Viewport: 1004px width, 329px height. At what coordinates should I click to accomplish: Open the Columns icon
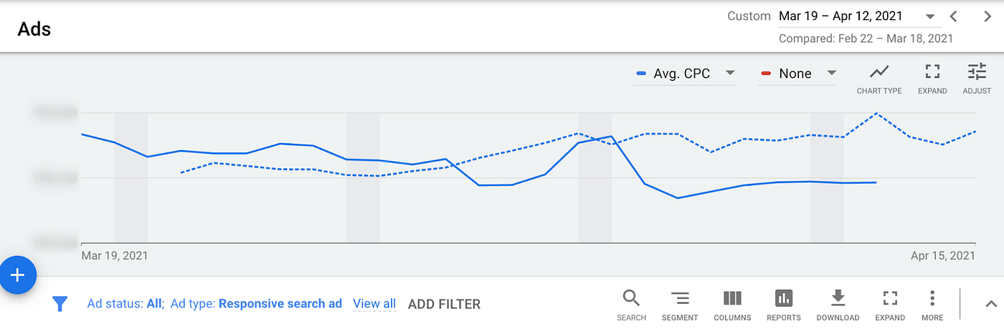[732, 298]
